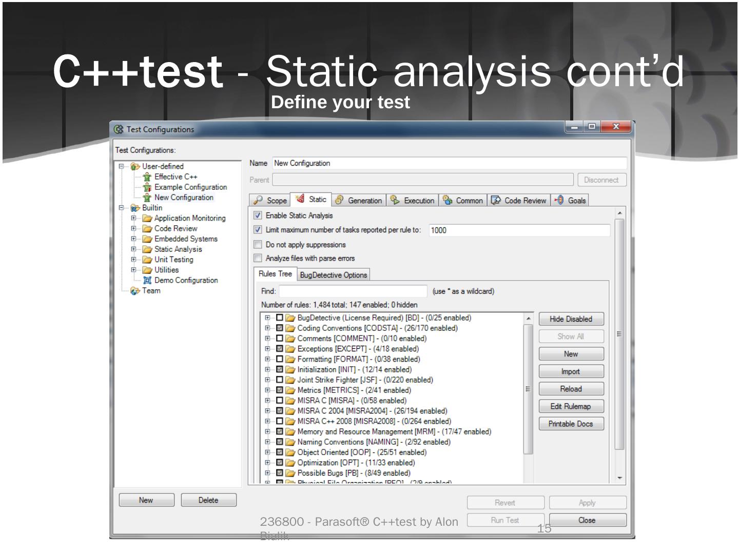The width and height of the screenshot is (739, 554).
Task: Expand the Initialization [INIT] rule category
Action: 267,369
